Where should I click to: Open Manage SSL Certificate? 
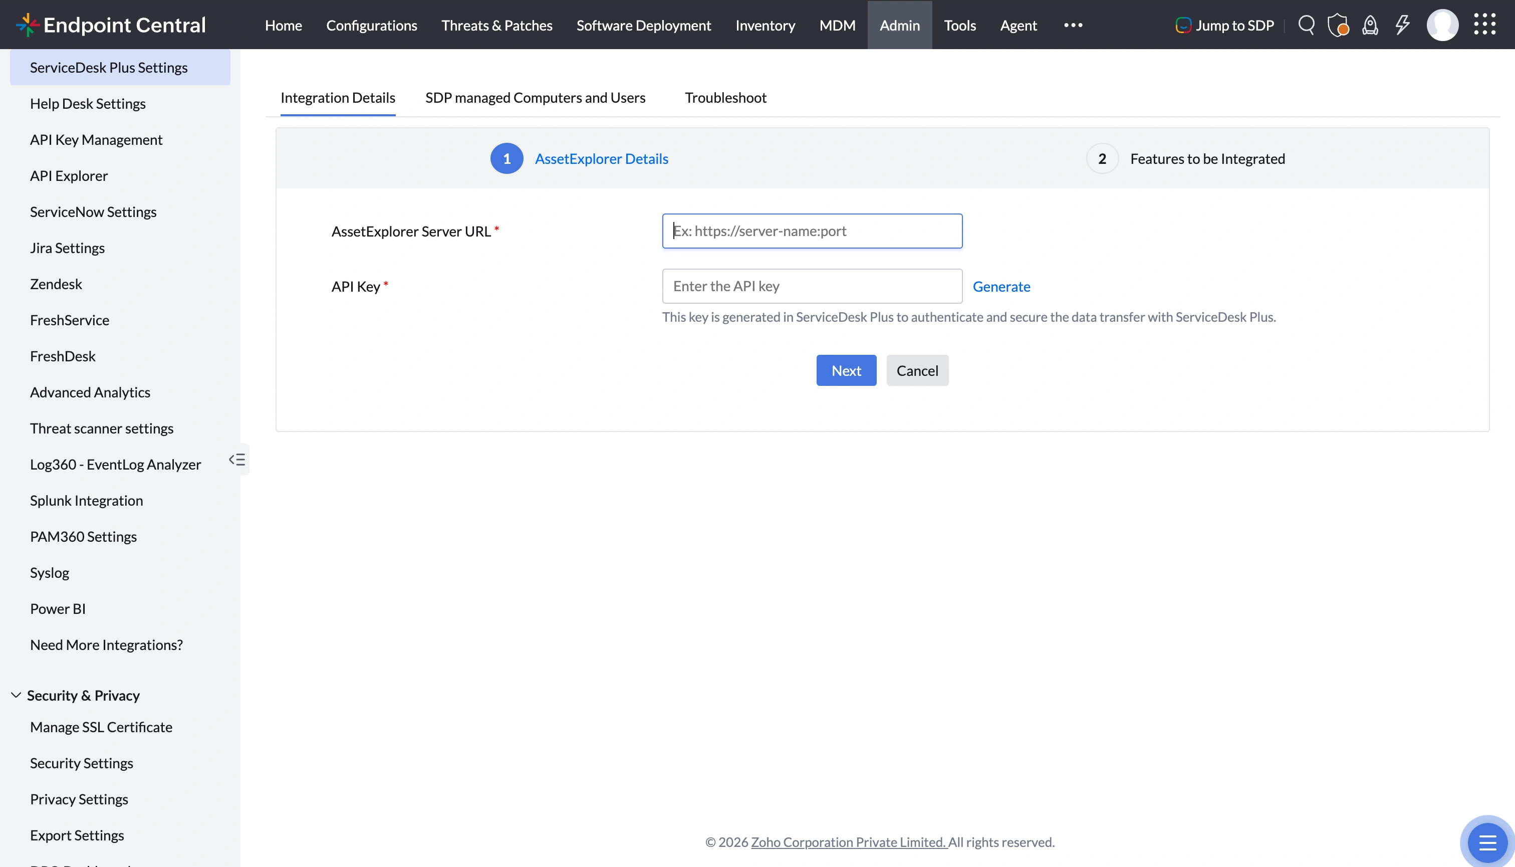click(101, 727)
